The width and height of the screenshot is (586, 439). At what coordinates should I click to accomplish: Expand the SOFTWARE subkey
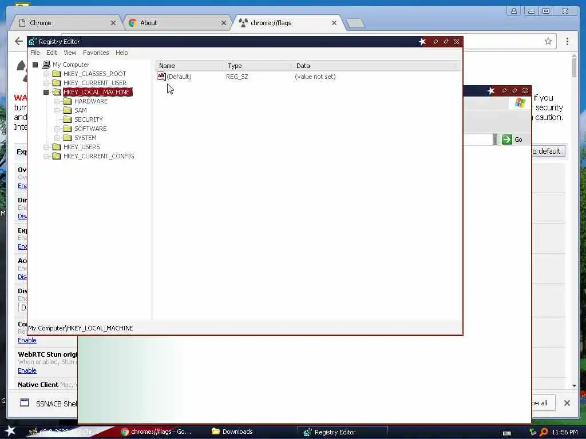tap(57, 129)
